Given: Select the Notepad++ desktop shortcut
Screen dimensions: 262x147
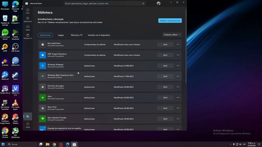Looking at the screenshot, I should click(16, 20).
